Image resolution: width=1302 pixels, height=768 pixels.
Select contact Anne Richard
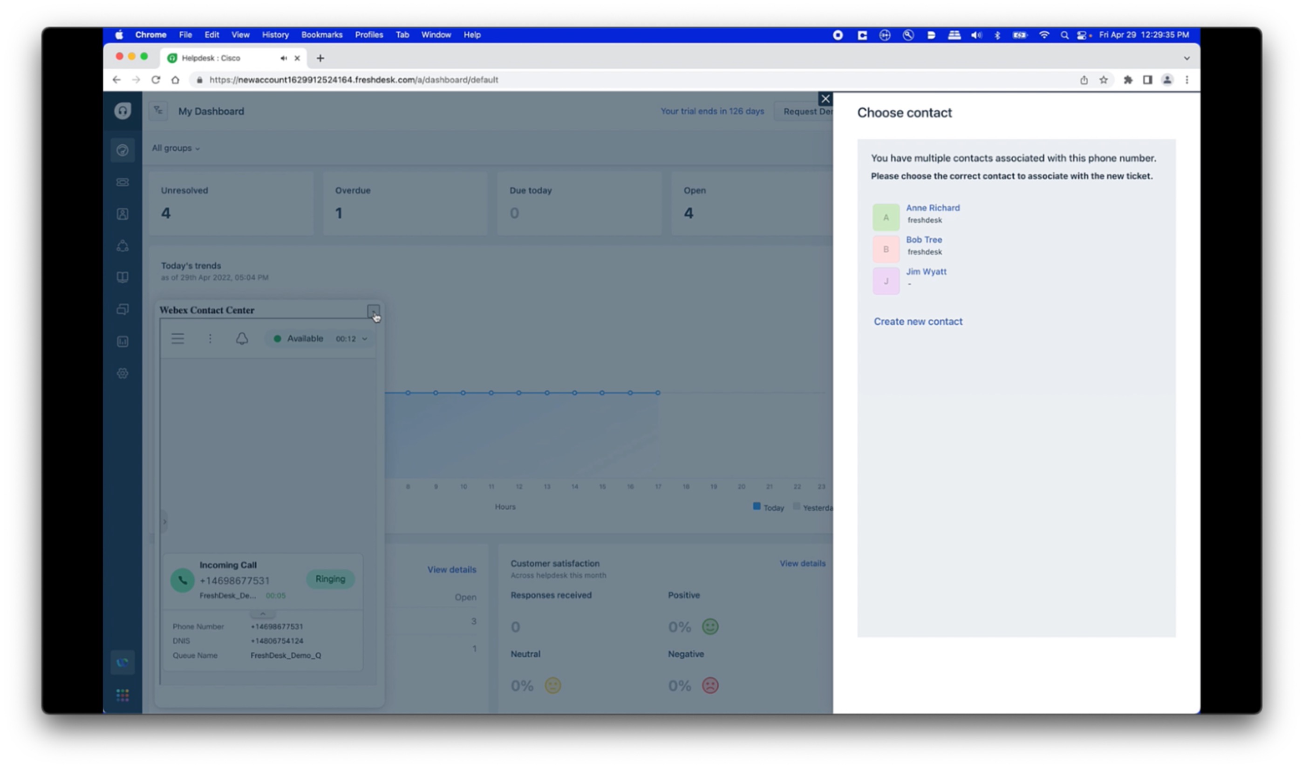pos(933,208)
